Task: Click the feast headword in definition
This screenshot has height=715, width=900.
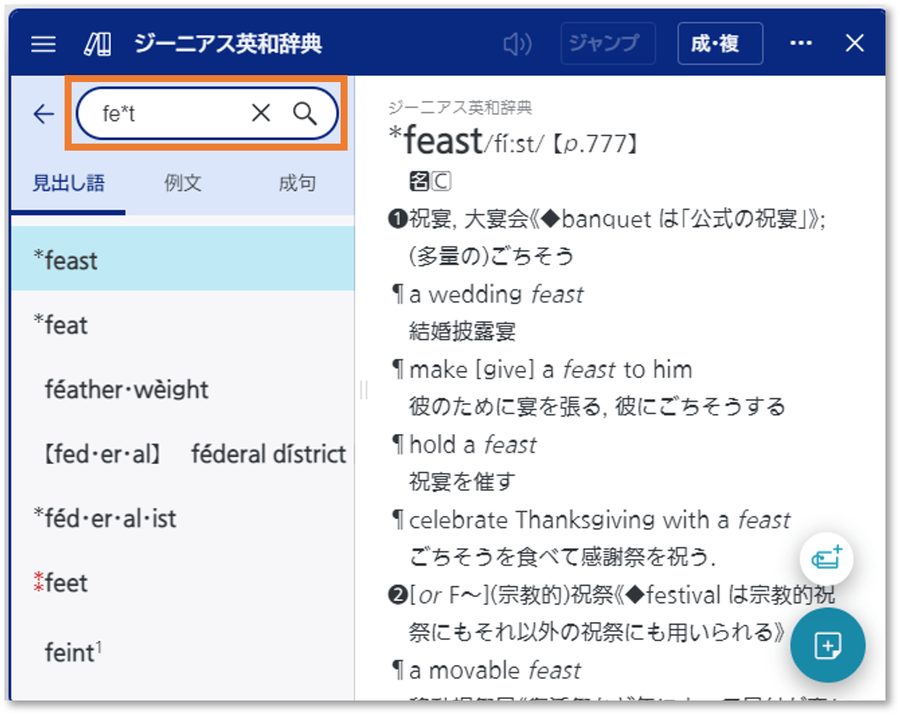Action: click(443, 141)
